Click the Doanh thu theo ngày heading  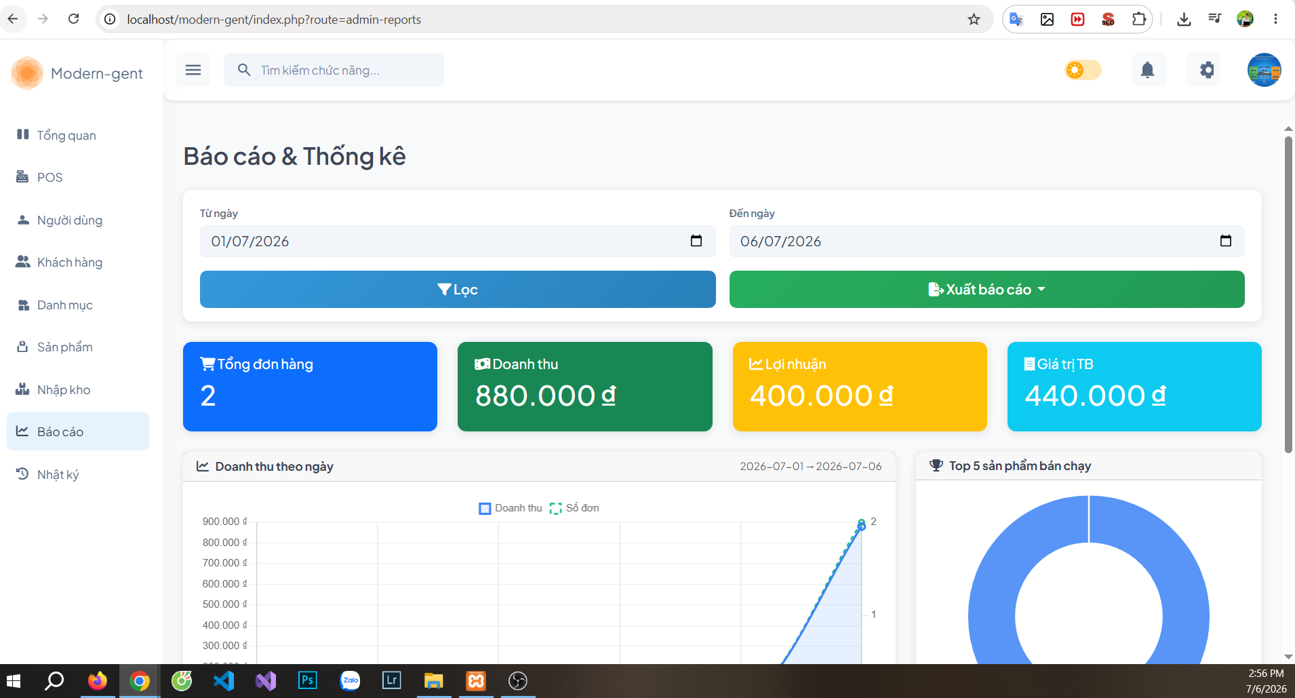click(274, 466)
